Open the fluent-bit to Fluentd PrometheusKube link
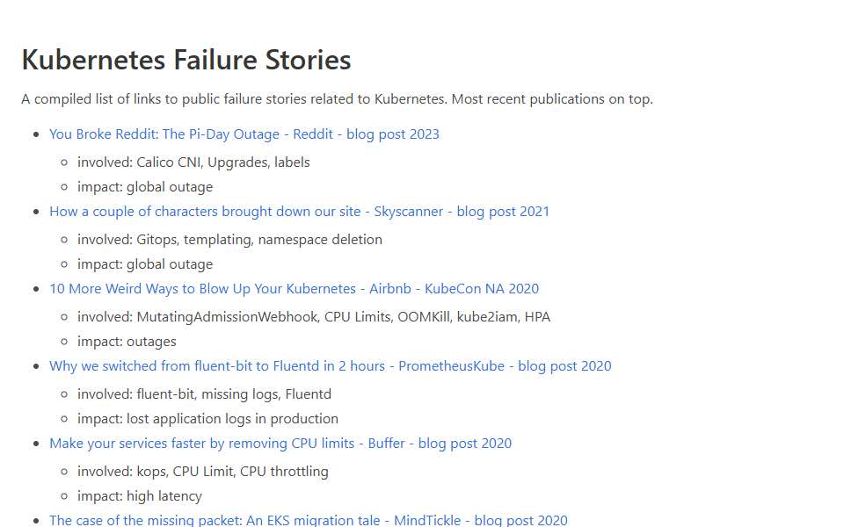The image size is (844, 527). [331, 366]
